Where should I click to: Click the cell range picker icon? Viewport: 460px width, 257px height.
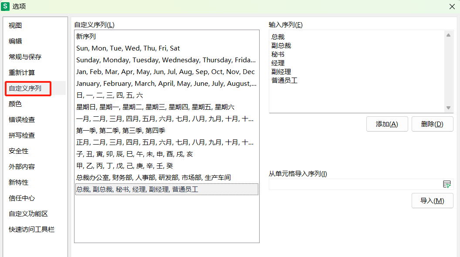point(446,184)
